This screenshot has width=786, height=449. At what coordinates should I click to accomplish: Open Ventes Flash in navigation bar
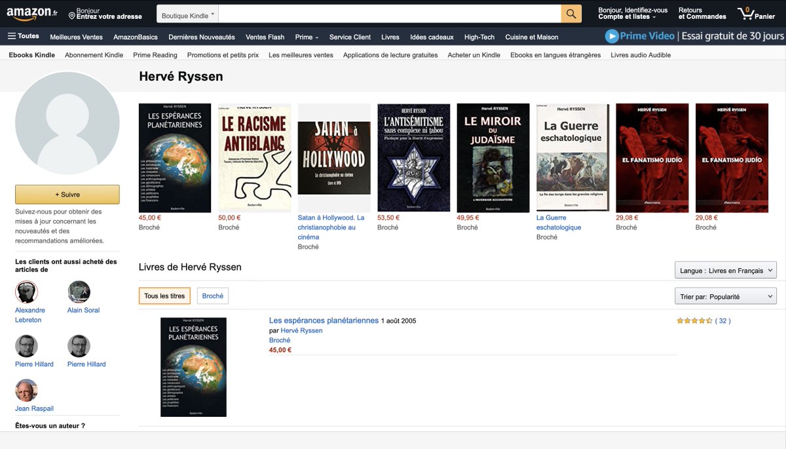(x=265, y=37)
